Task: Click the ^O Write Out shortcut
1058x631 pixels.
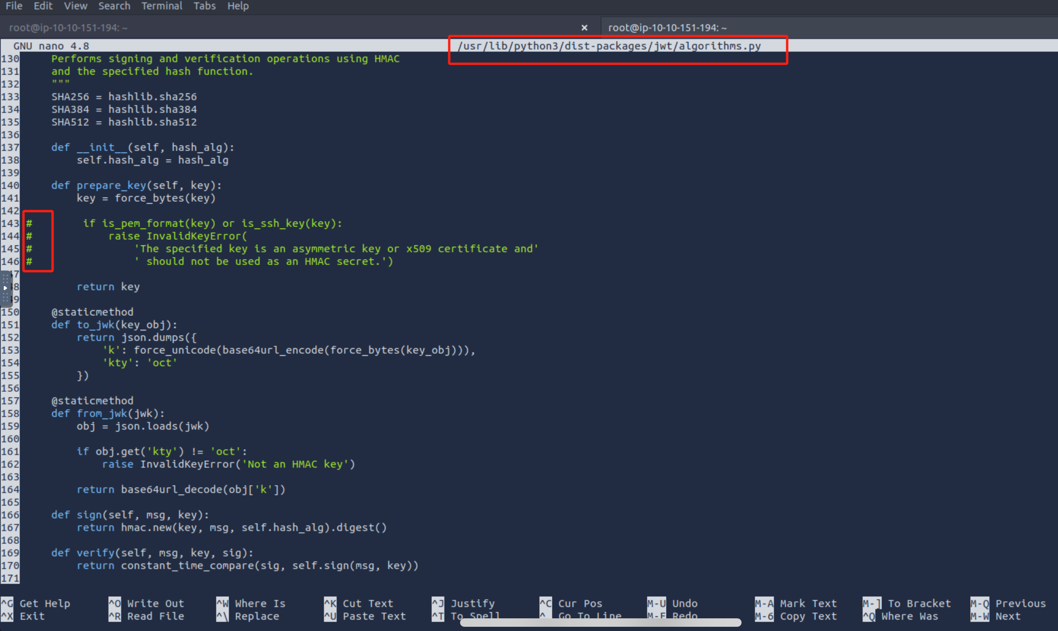Action: (146, 603)
